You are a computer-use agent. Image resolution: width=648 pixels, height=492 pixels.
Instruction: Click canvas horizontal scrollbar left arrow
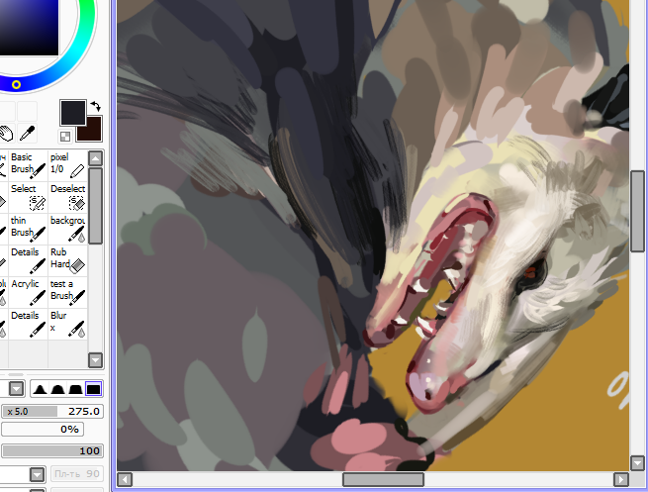click(x=125, y=479)
